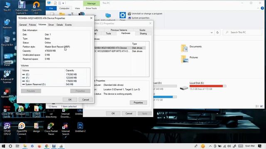This screenshot has height=149, width=266.
Task: Select TOSHIBA MQ01ABD050 ATA Device row
Action: point(120,48)
